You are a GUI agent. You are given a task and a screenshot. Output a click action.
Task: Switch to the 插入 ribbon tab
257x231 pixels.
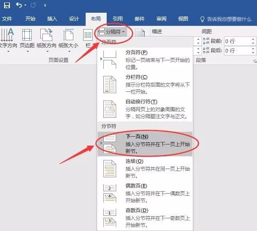[x=52, y=19]
